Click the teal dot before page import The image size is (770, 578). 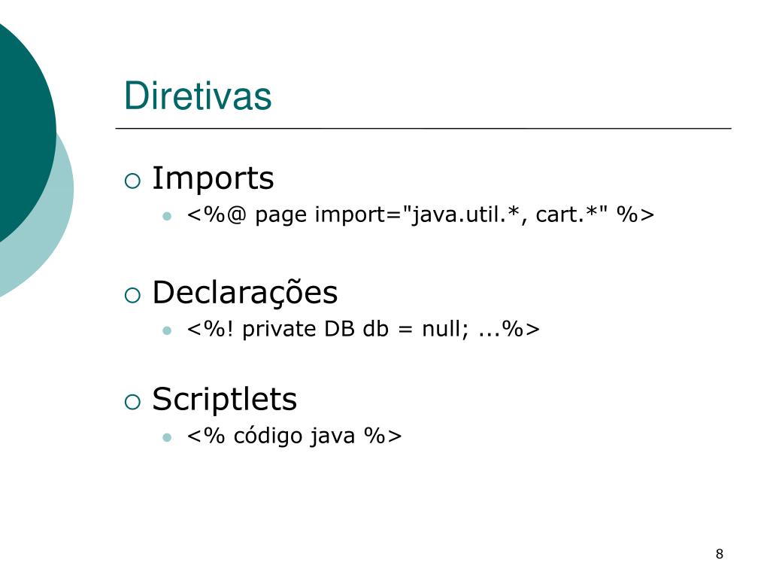167,216
